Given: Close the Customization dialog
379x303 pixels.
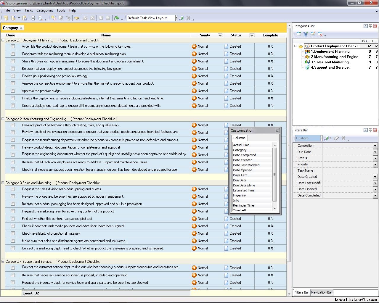Looking at the screenshot, I should tap(277, 130).
